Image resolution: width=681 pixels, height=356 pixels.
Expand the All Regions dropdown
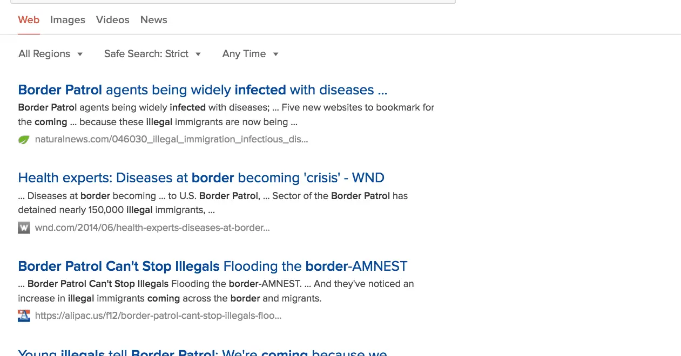[x=50, y=54]
